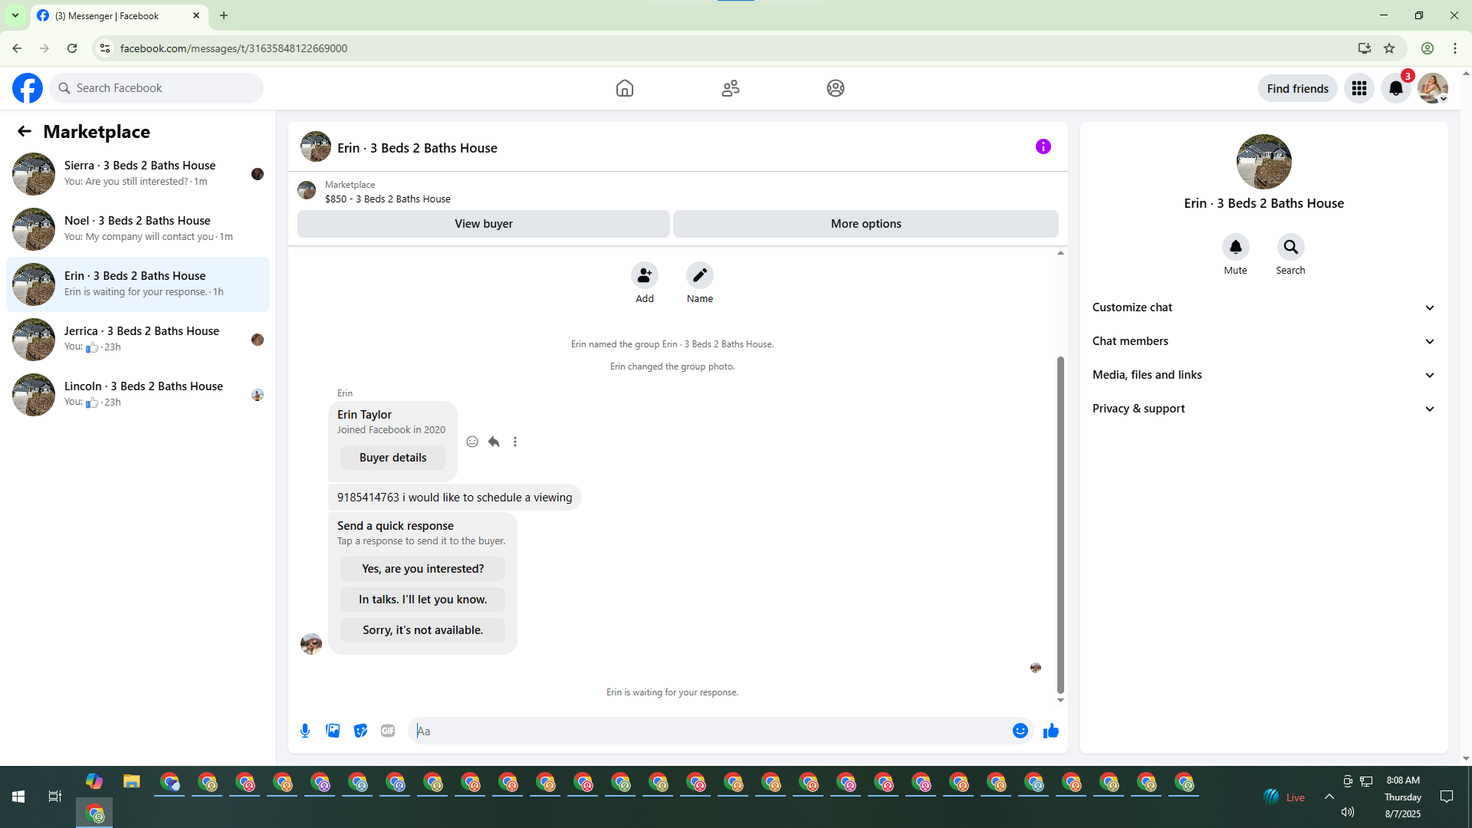Open the tab search dropdown arrow
The width and height of the screenshot is (1472, 828).
click(15, 15)
